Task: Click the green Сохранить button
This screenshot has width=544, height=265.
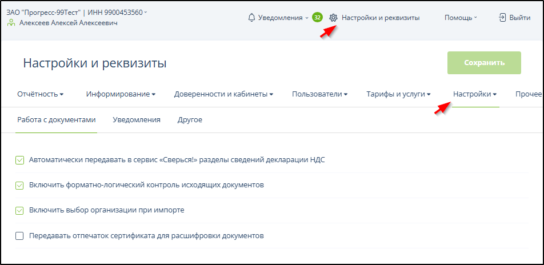Action: click(x=484, y=63)
